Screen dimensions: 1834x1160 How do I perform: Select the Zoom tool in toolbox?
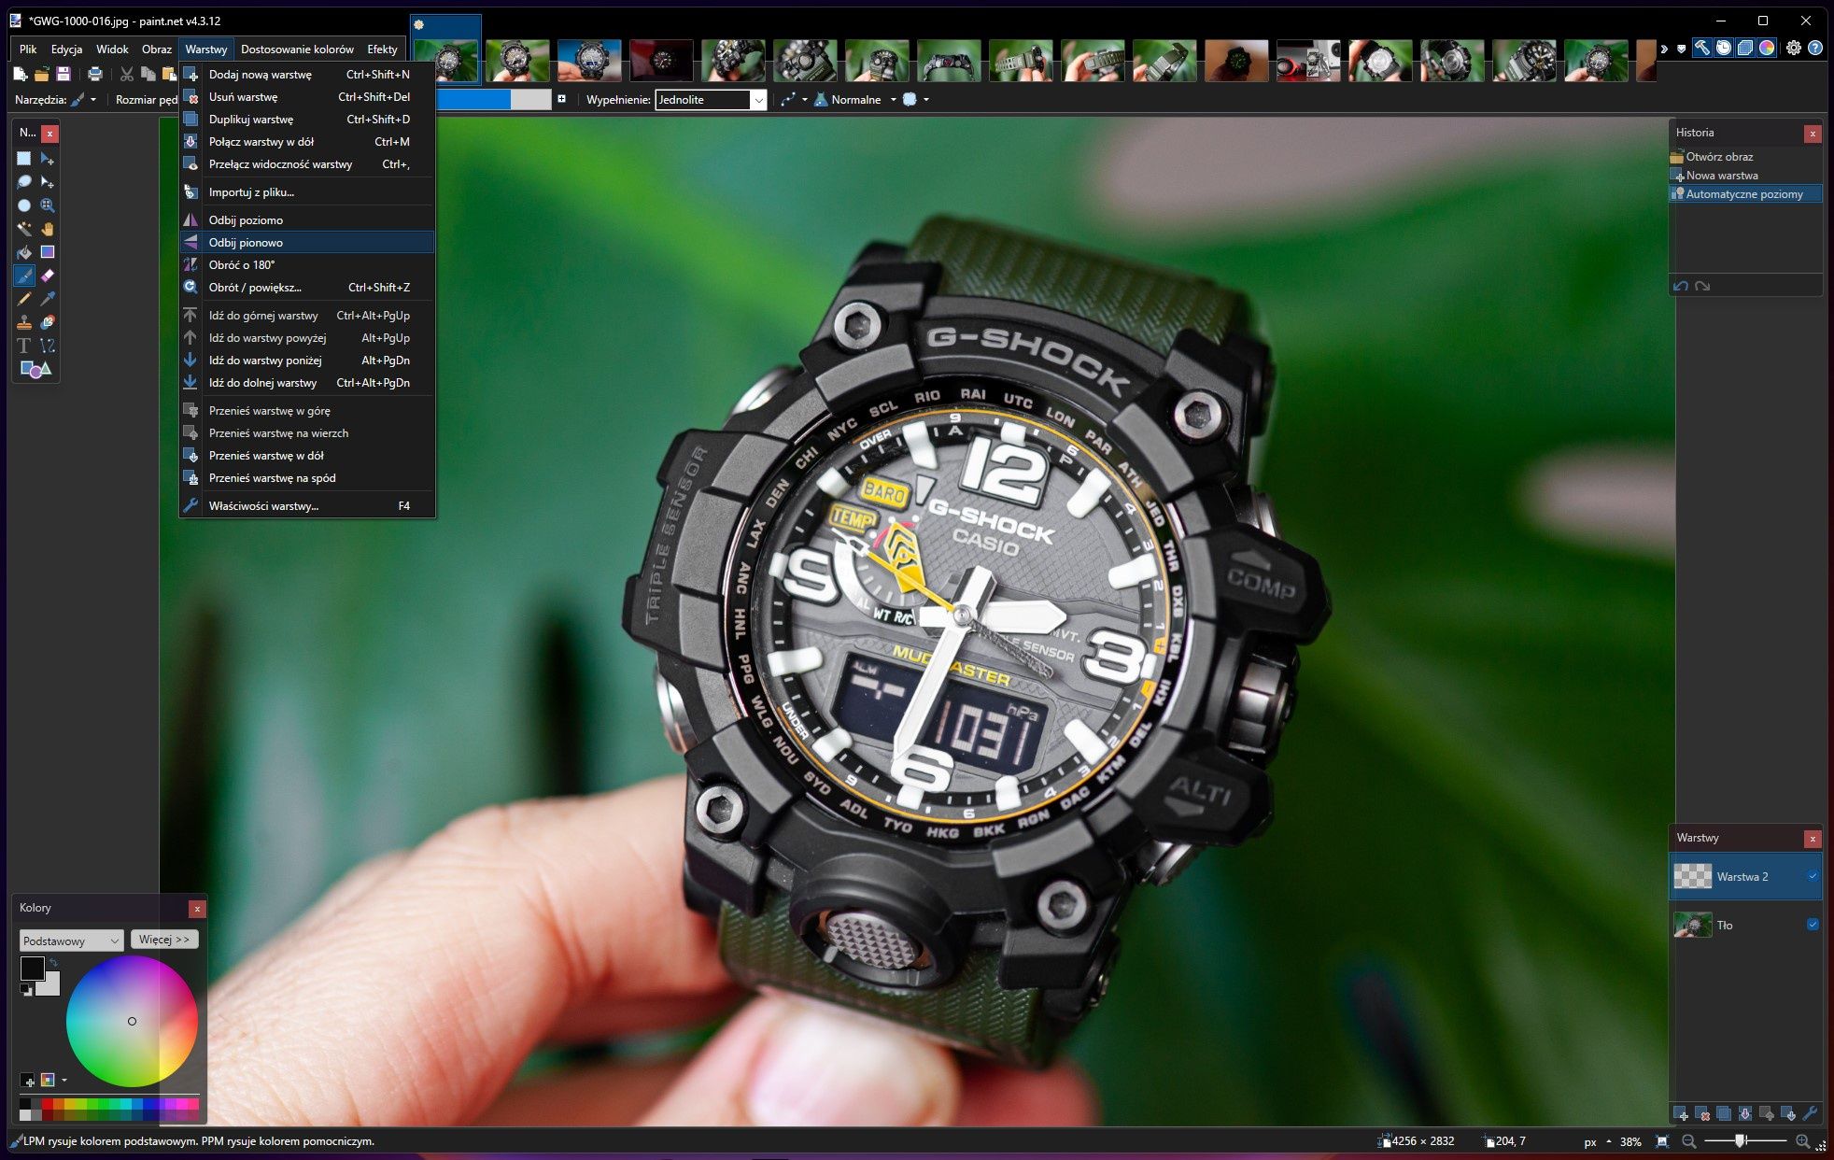(48, 205)
